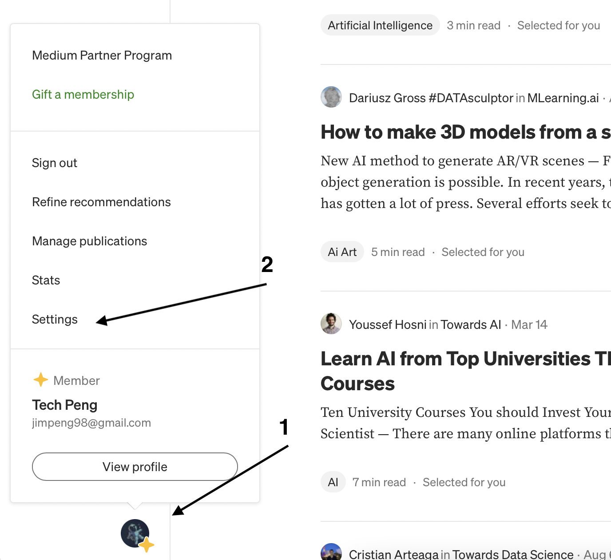Open article Learn AI from Top Universities
The width and height of the screenshot is (611, 560).
coord(466,371)
